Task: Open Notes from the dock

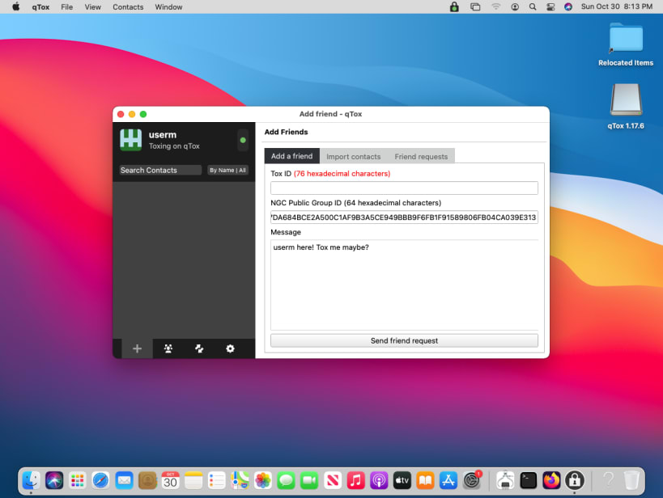Action: [x=193, y=480]
